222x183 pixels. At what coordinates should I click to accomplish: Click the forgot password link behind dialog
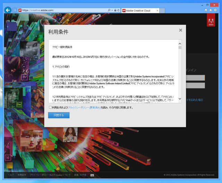(x=195, y=100)
